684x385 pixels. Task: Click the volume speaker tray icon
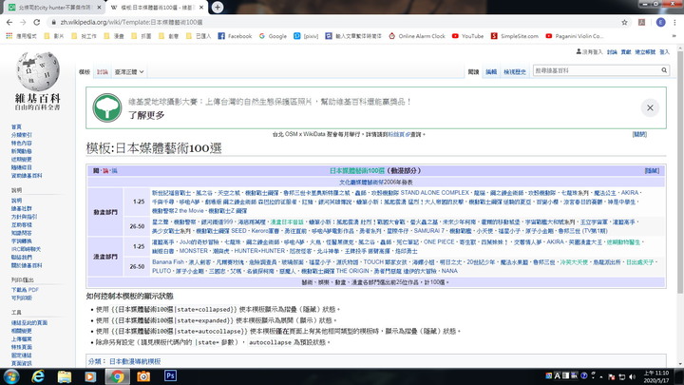632,376
